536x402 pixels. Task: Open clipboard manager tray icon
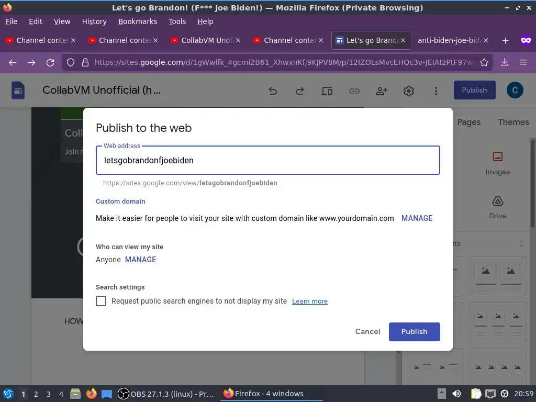pos(476,394)
